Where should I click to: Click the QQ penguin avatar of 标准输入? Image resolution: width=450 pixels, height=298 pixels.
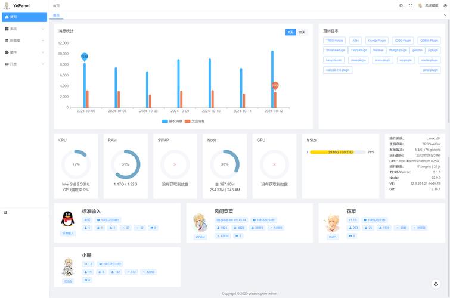click(67, 219)
